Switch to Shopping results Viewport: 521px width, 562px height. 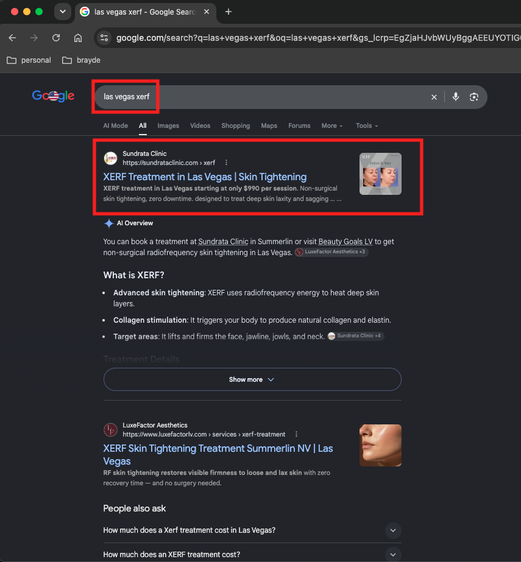coord(236,126)
